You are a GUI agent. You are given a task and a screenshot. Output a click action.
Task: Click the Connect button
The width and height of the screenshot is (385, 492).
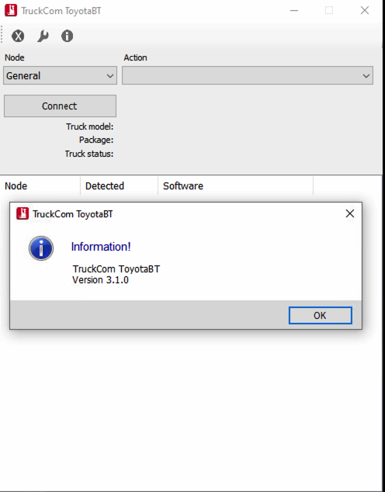(x=60, y=106)
